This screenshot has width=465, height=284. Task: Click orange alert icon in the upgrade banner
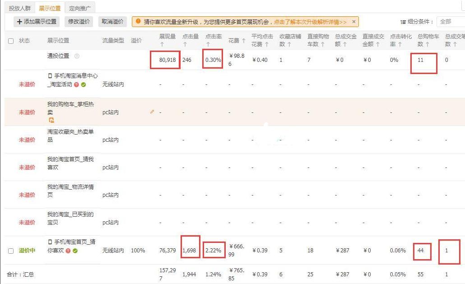point(139,21)
